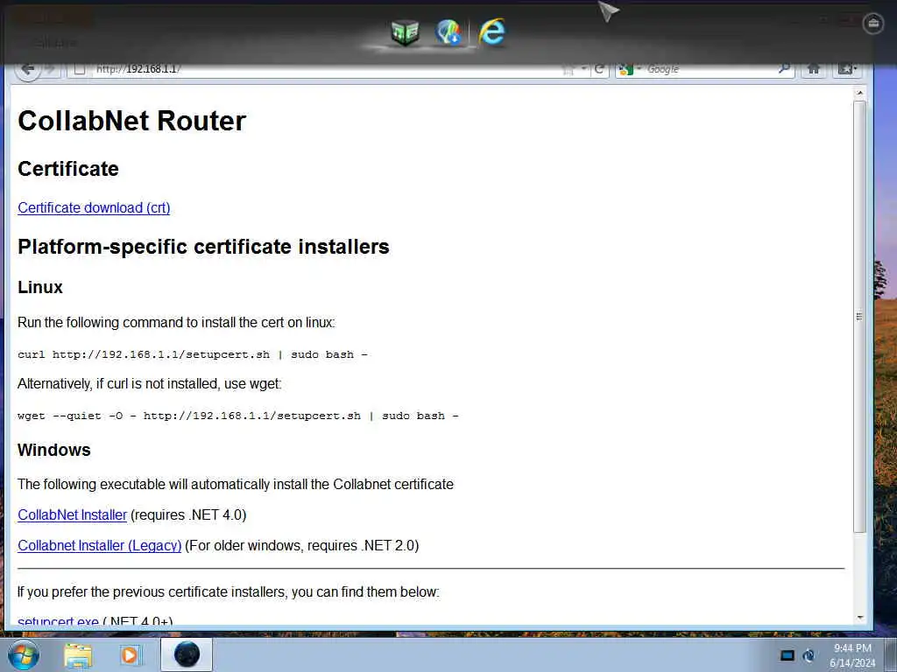The image size is (897, 672).
Task: Open the search engine selector icon
Action: click(627, 69)
